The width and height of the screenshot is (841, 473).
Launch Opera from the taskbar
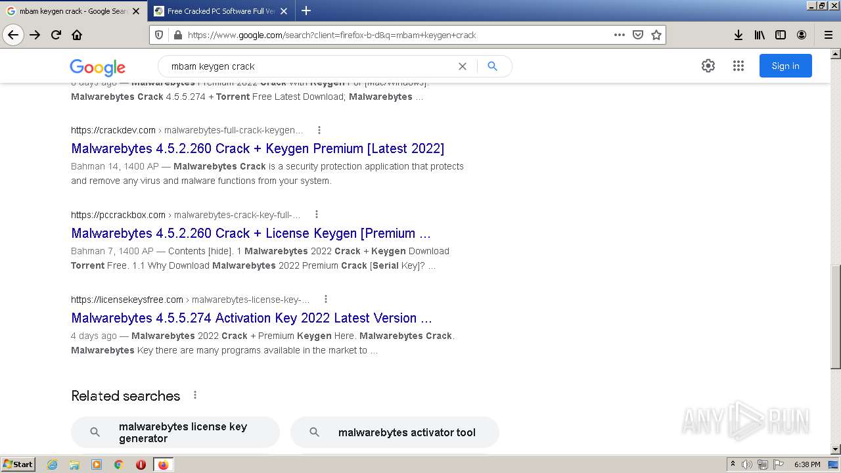[x=141, y=464]
